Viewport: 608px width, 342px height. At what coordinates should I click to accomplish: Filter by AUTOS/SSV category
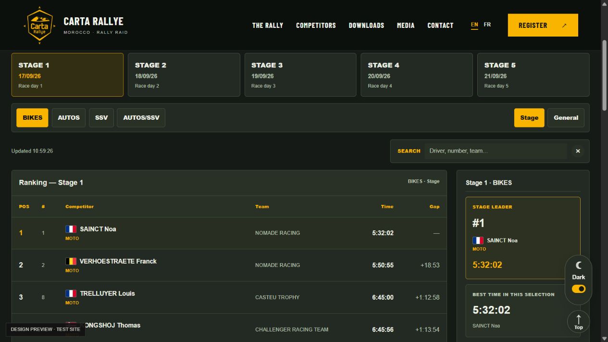coord(141,118)
